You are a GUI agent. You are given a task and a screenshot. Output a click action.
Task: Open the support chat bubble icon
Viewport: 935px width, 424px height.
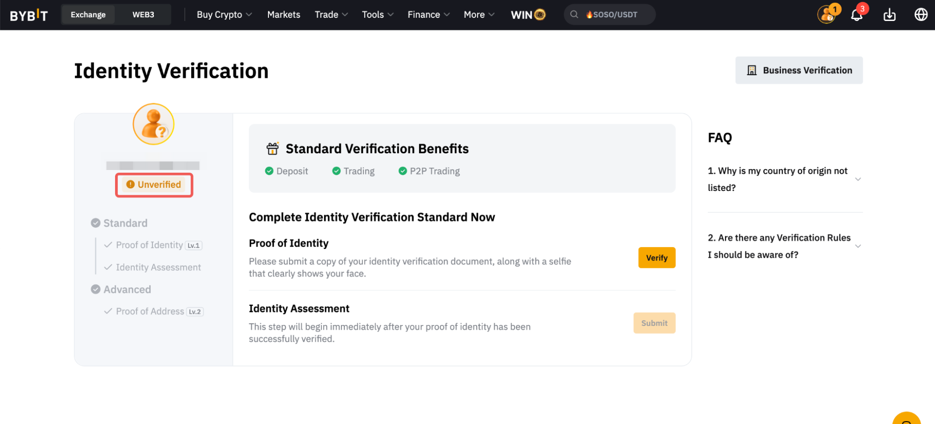[x=906, y=418]
